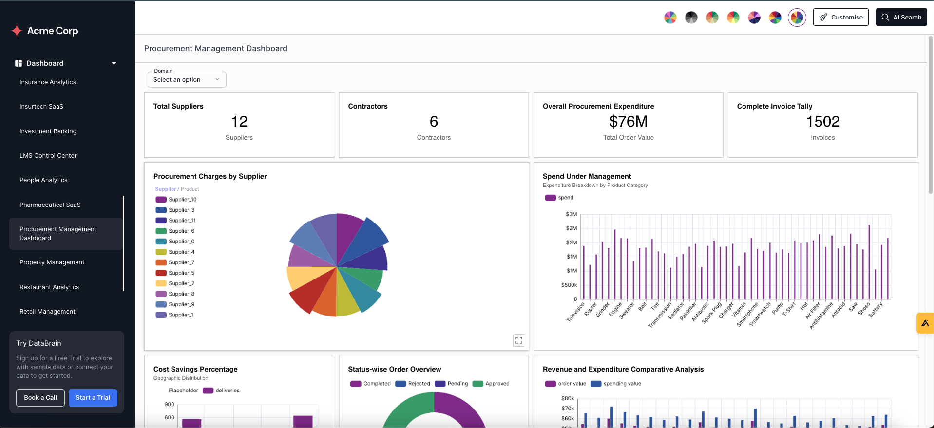Click the page vertical scrollbar

931,115
